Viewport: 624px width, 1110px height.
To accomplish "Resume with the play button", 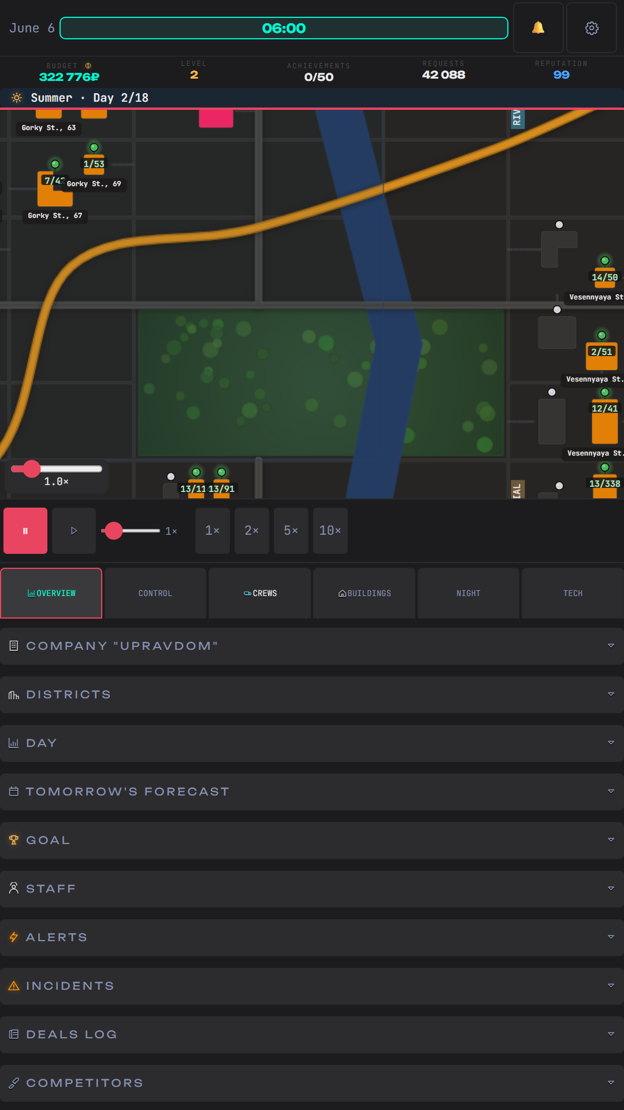I will 74,531.
